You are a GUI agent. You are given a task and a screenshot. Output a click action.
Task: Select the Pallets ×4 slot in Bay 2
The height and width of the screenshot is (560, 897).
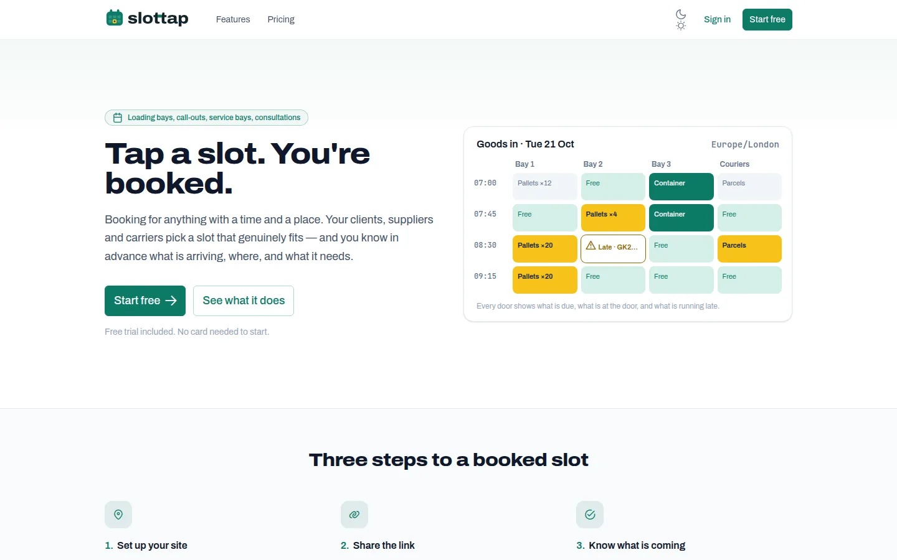click(613, 218)
